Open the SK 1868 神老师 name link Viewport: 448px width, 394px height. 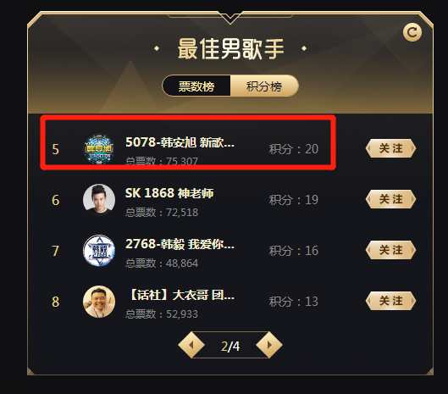(x=169, y=193)
